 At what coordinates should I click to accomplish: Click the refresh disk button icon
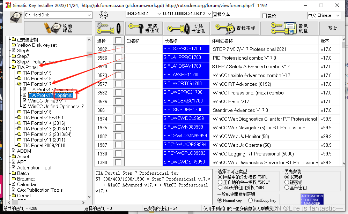[x=58, y=28]
